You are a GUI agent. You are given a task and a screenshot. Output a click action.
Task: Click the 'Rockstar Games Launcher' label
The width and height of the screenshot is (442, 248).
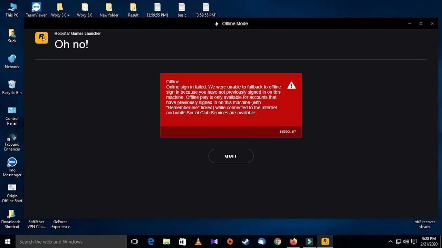(78, 33)
